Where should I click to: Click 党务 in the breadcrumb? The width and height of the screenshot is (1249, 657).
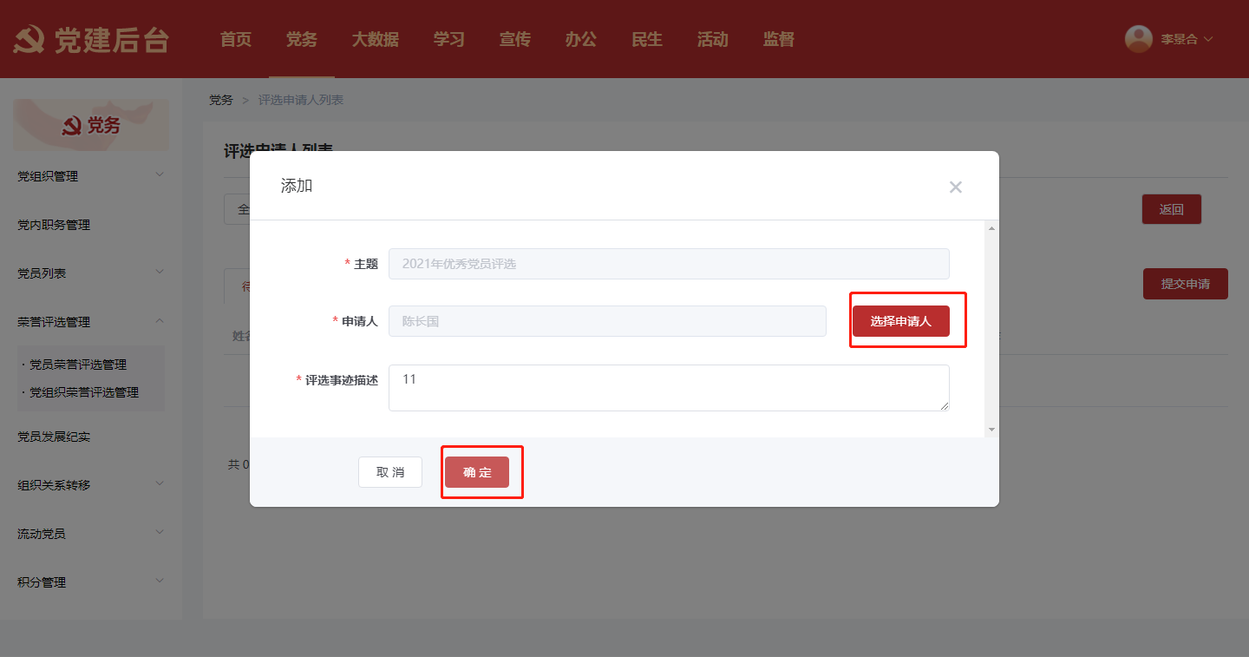pos(221,100)
